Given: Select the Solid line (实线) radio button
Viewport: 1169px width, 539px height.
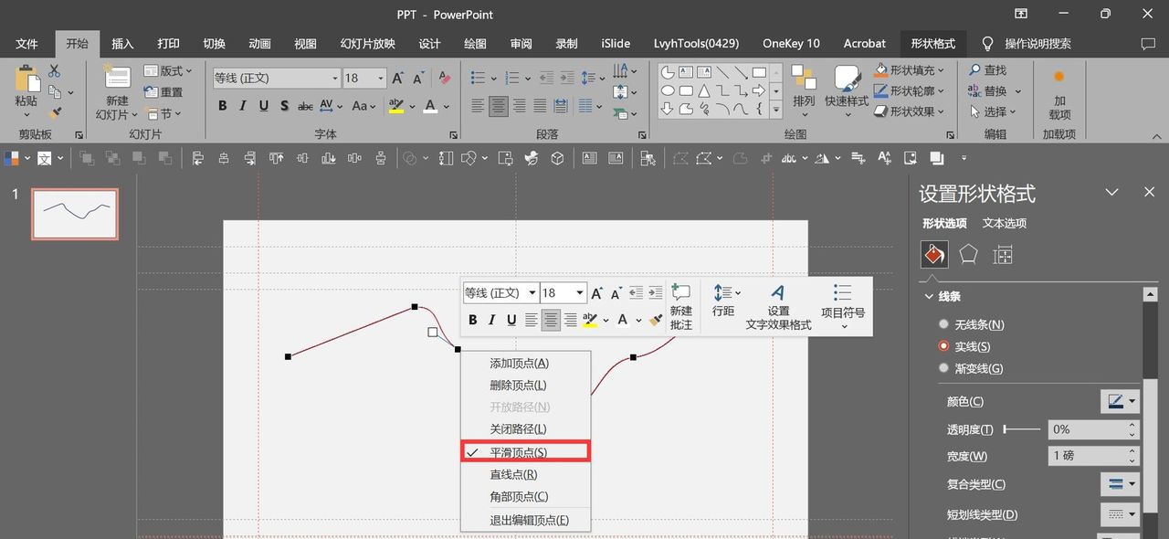Looking at the screenshot, I should [x=944, y=346].
